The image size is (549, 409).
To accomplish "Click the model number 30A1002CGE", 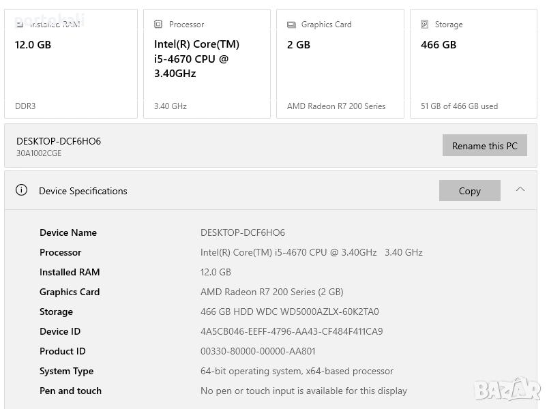I will [x=39, y=153].
